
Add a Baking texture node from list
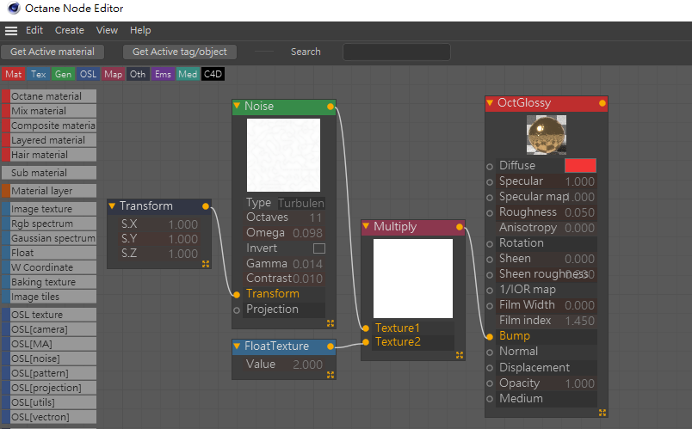pyautogui.click(x=49, y=282)
